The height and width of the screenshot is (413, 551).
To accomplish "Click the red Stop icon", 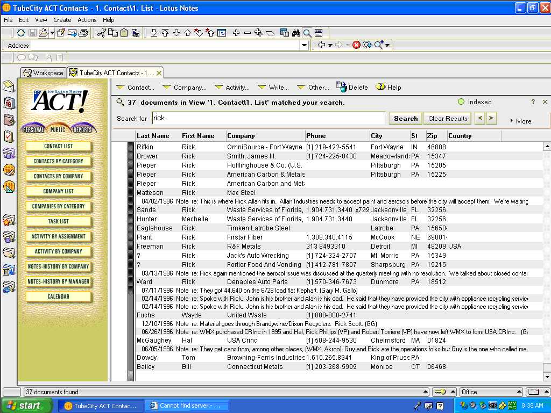I will [x=356, y=45].
